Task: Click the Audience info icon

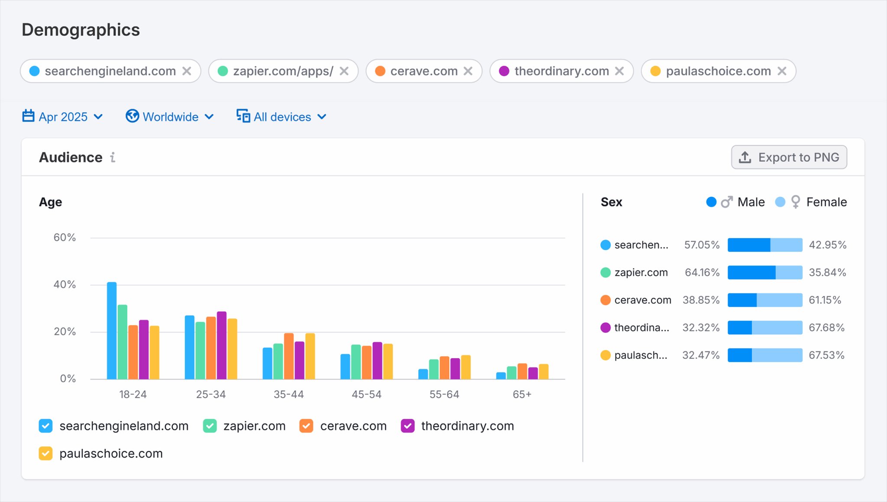Action: (113, 157)
